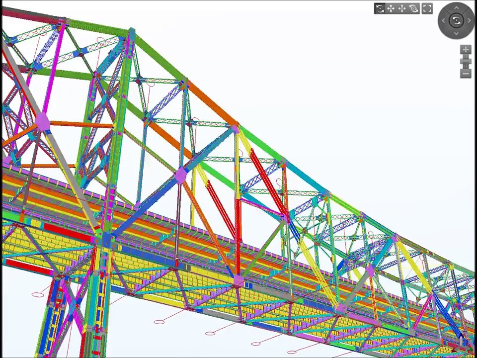This screenshot has width=477, height=358.
Task: Click the zoom slider handle
Action: coord(466,61)
